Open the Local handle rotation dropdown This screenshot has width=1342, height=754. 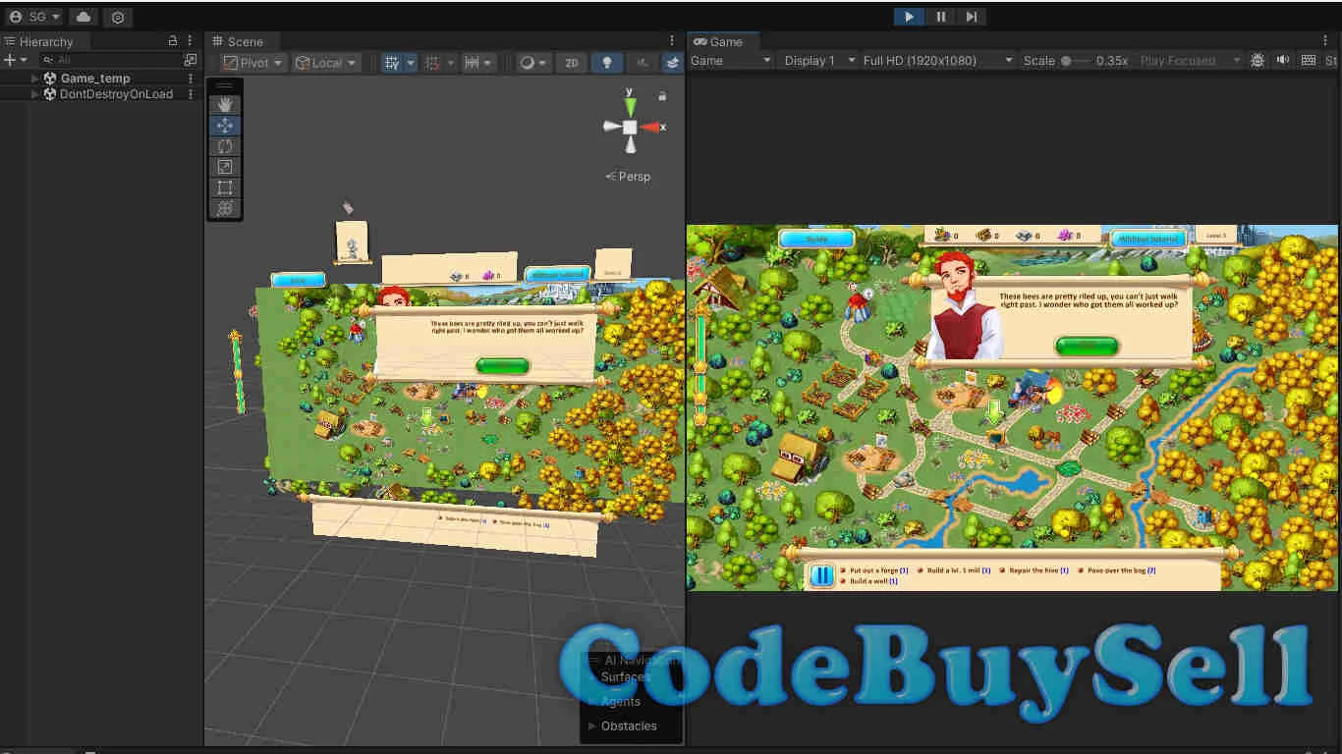tap(326, 62)
